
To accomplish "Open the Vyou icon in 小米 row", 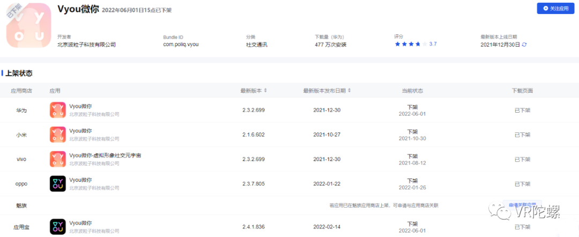I will coord(57,135).
